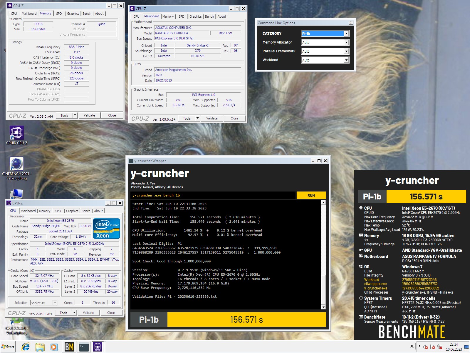Click the Intel Xeon inside logo

[x=106, y=228]
